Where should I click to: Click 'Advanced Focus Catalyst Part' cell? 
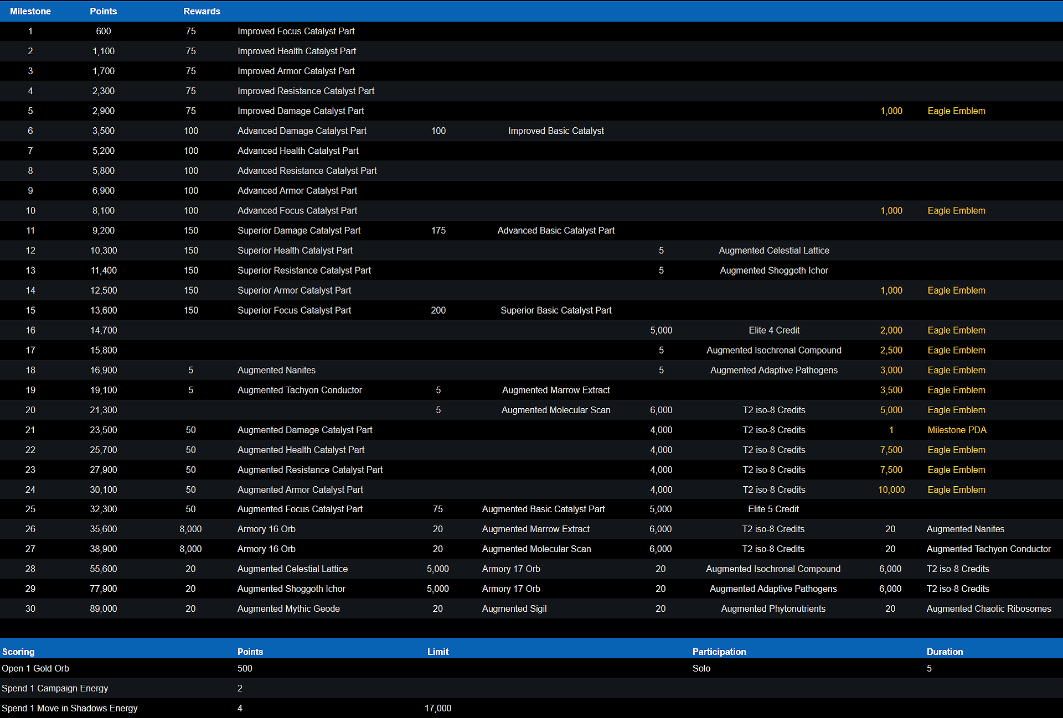297,211
